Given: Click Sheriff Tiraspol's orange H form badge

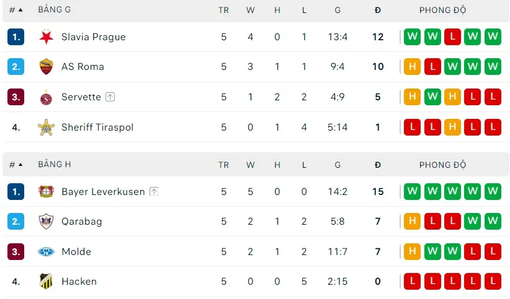Looking at the screenshot, I should [453, 128].
